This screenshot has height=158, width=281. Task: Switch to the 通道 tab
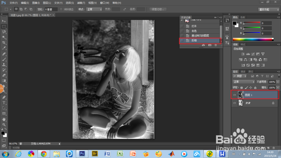243,72
